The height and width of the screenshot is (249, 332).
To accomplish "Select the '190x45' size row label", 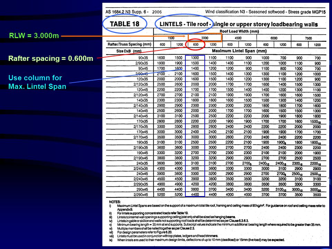I will tap(142, 153).
